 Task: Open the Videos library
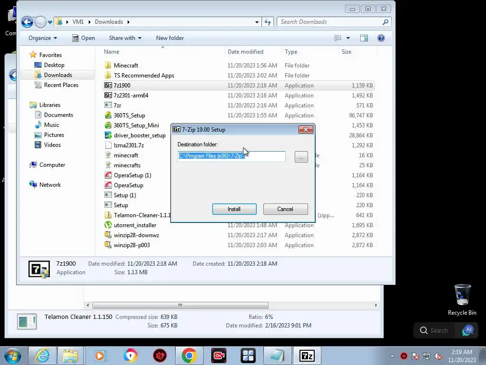[52, 144]
